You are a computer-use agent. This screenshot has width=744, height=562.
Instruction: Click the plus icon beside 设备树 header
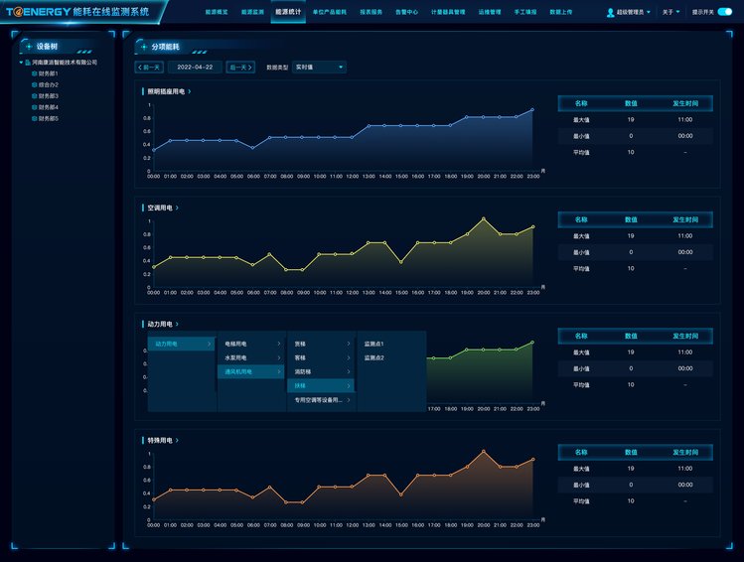pos(28,47)
